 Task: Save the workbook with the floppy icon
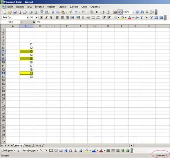[x=15, y=12]
